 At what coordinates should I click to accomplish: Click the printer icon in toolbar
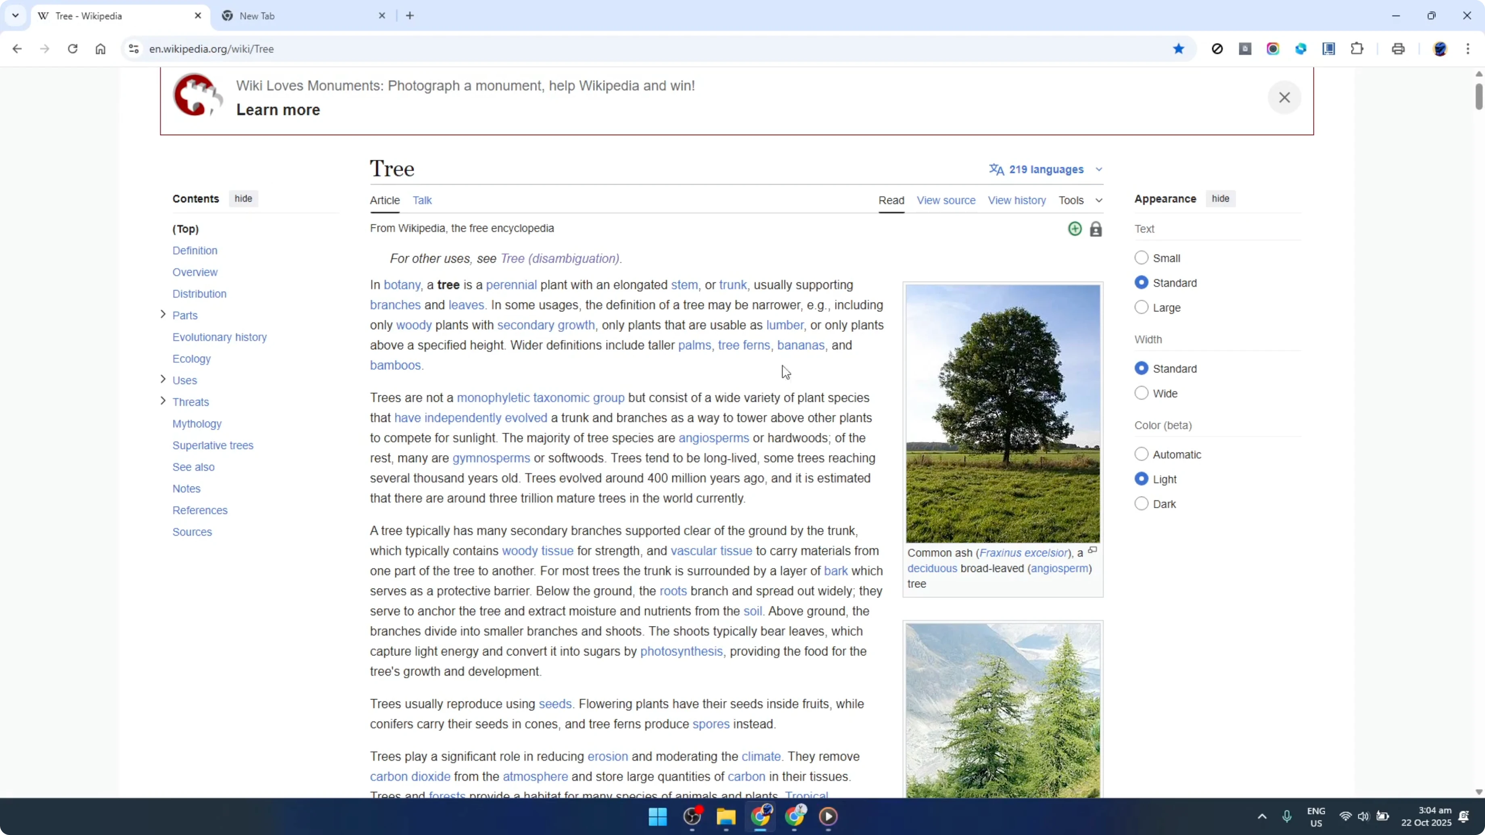pyautogui.click(x=1398, y=49)
